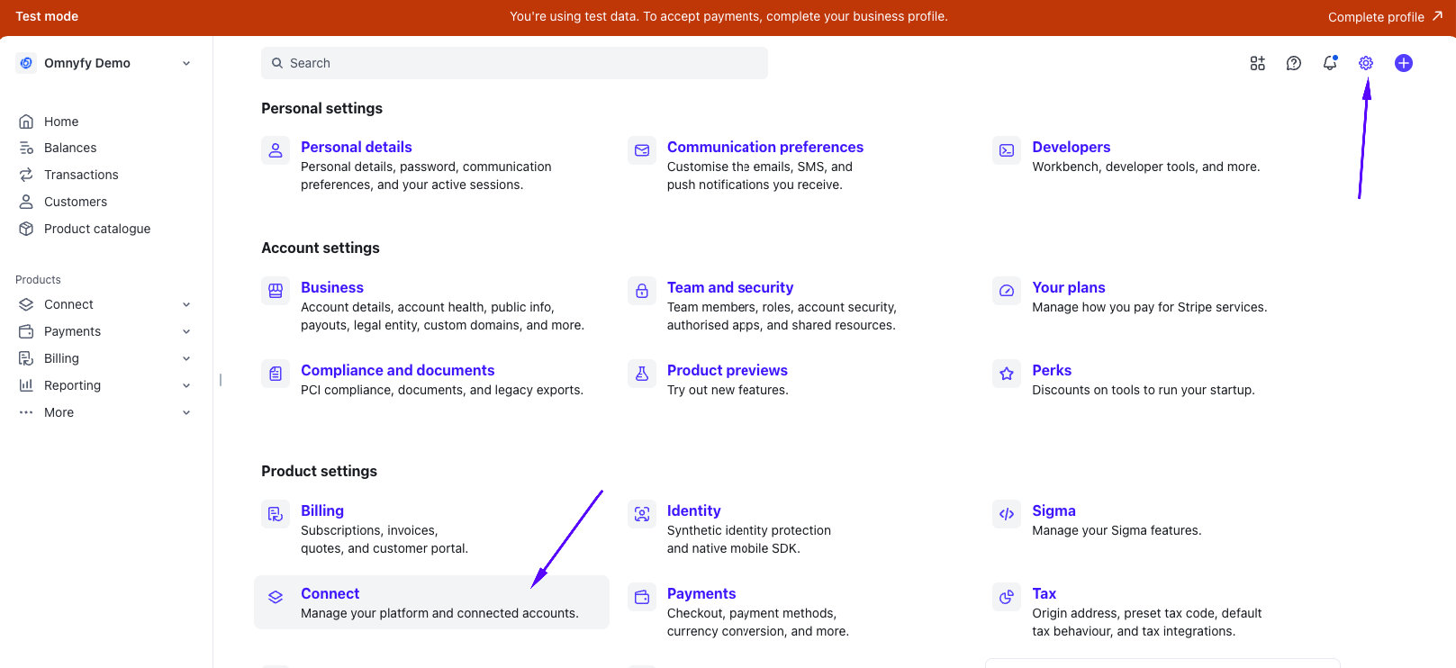Open the Developers settings link

point(1072,147)
